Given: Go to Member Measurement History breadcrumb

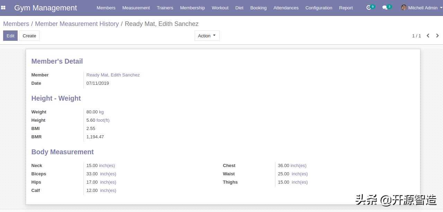Looking at the screenshot, I should pos(77,24).
